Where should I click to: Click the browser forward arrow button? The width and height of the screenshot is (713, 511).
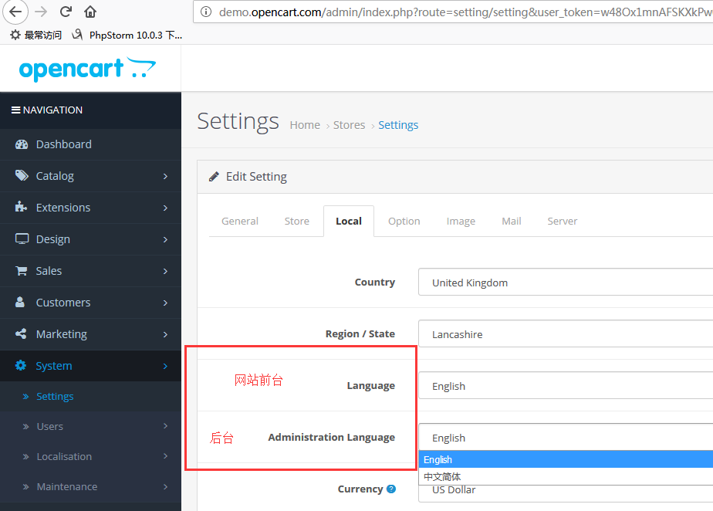click(41, 12)
